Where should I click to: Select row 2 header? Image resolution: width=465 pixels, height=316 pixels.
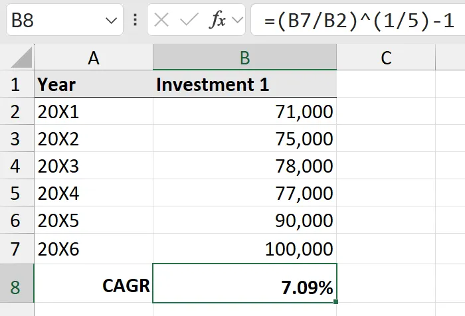17,111
